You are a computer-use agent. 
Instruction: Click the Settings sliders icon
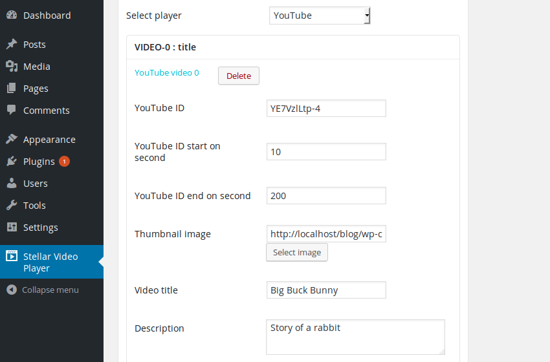pos(12,227)
